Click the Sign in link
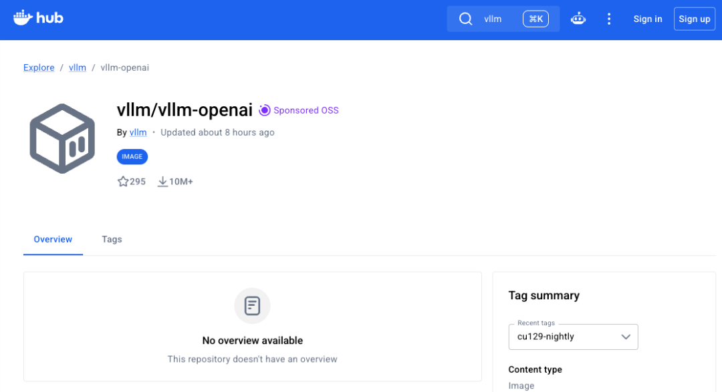The width and height of the screenshot is (722, 392). (x=647, y=19)
